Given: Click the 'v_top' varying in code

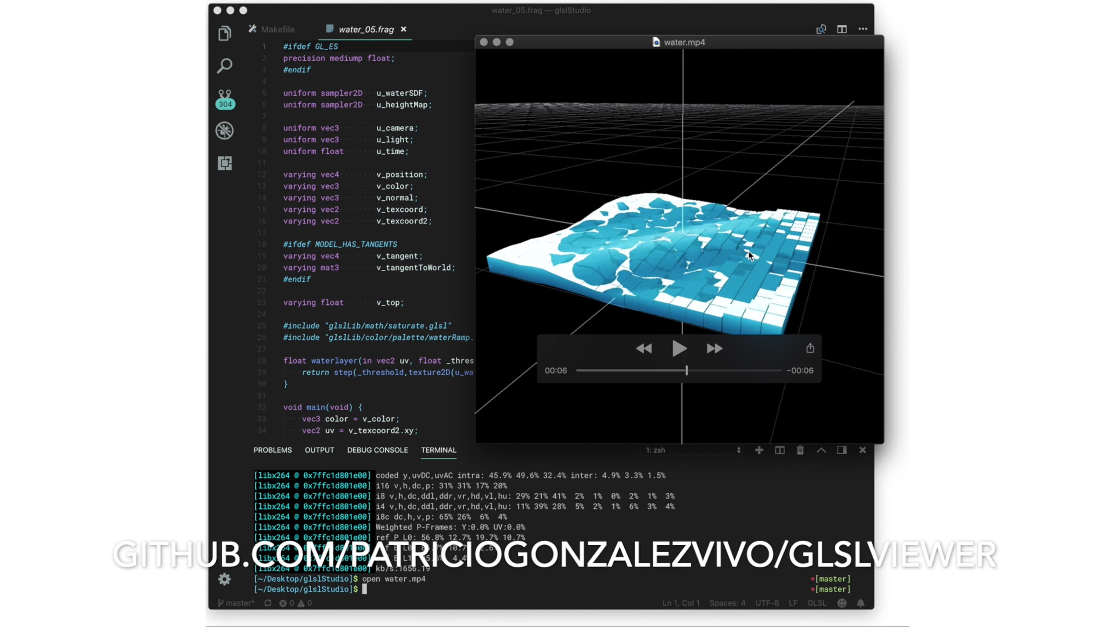Looking at the screenshot, I should 388,302.
